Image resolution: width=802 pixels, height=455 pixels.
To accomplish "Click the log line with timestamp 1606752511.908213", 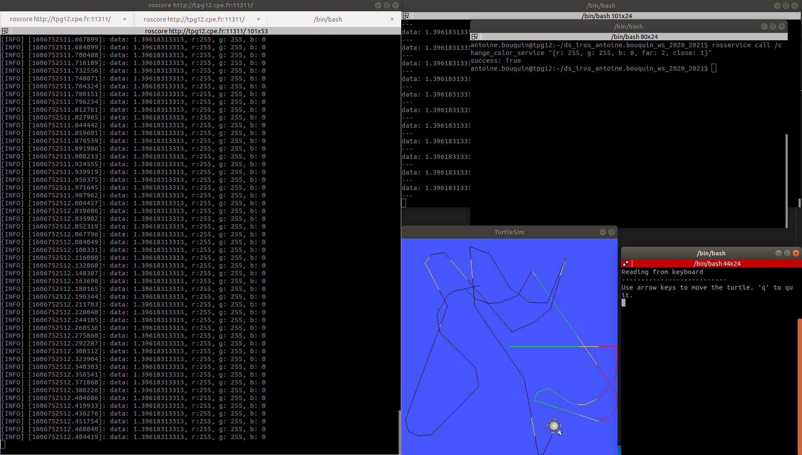I will click(x=133, y=156).
